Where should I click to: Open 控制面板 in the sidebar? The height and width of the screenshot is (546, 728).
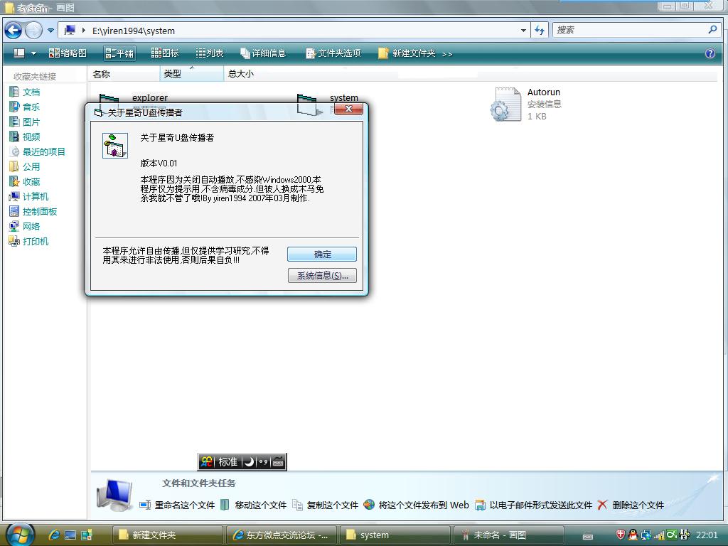pyautogui.click(x=33, y=211)
